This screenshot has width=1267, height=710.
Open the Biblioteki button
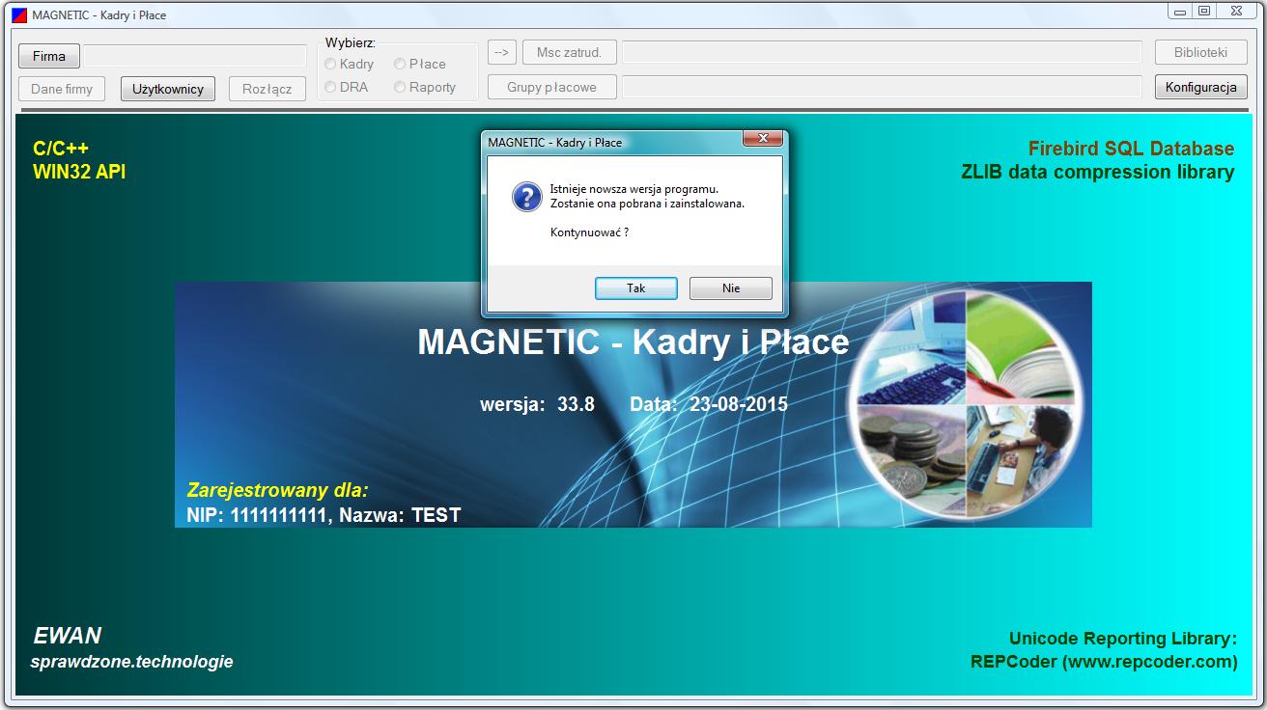pos(1200,52)
